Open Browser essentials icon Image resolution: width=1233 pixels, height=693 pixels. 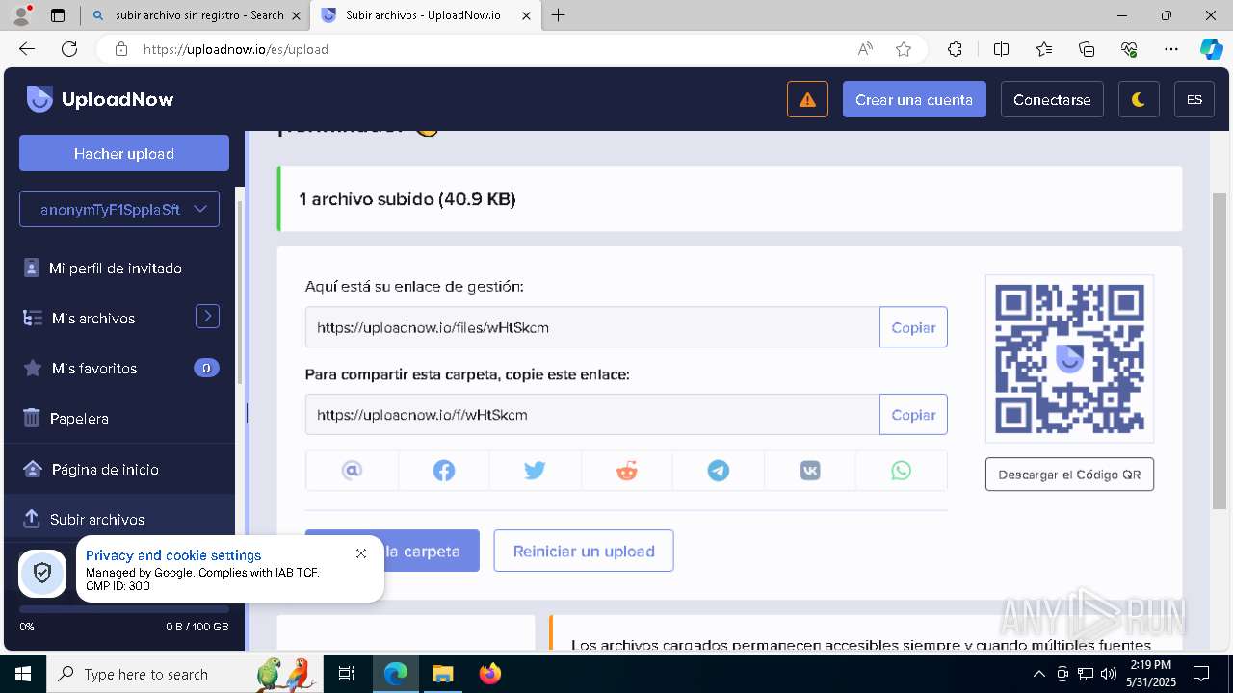[1129, 49]
